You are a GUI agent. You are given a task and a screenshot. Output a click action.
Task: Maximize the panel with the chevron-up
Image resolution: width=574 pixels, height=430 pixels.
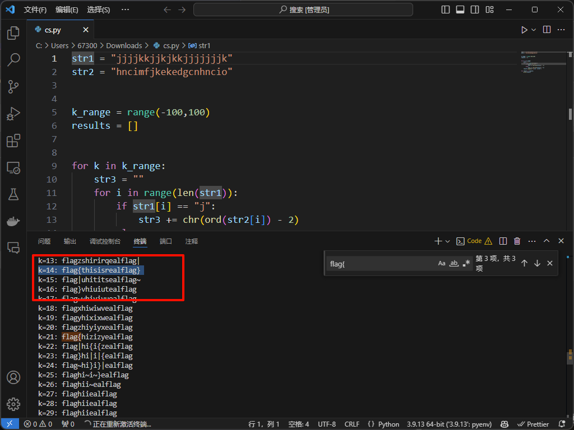point(547,241)
